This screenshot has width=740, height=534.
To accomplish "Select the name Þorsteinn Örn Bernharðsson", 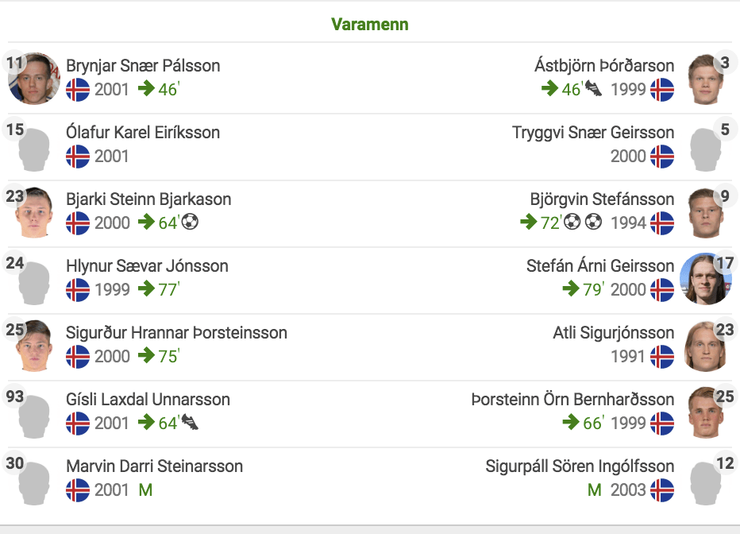I will [572, 400].
